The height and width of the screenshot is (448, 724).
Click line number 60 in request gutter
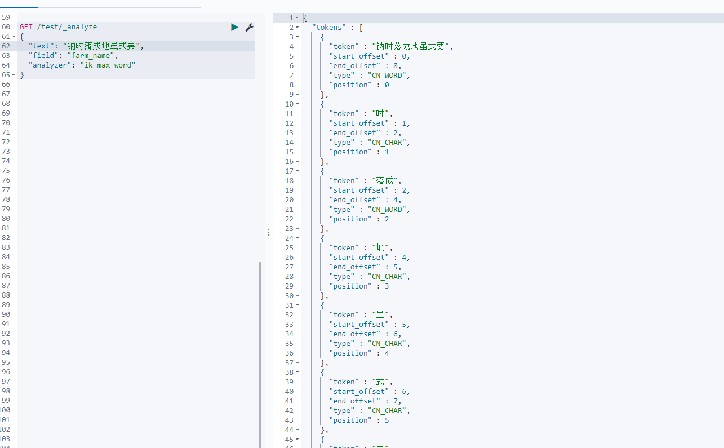tap(6, 27)
